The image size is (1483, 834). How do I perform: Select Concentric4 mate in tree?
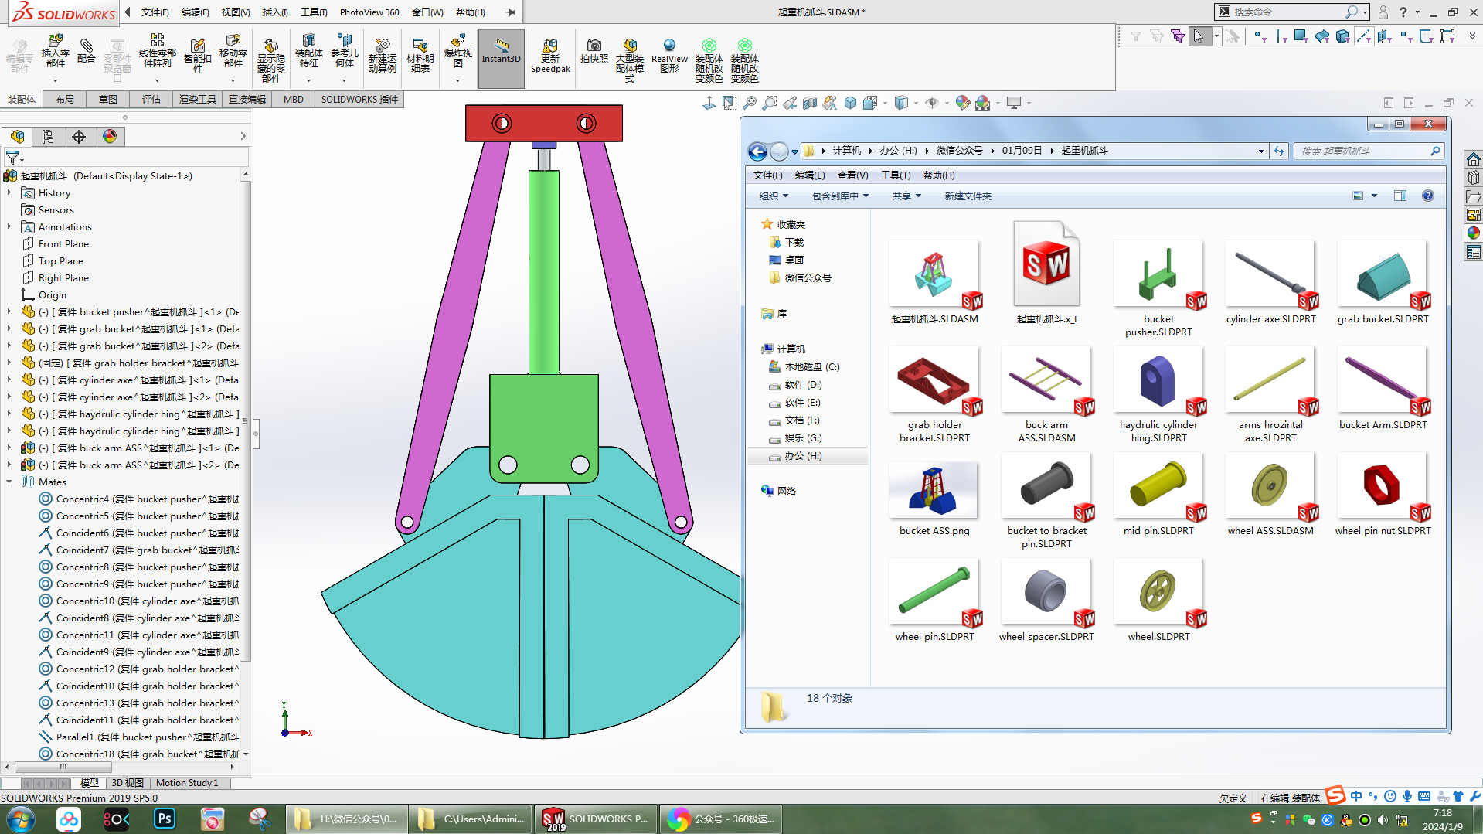click(x=139, y=499)
